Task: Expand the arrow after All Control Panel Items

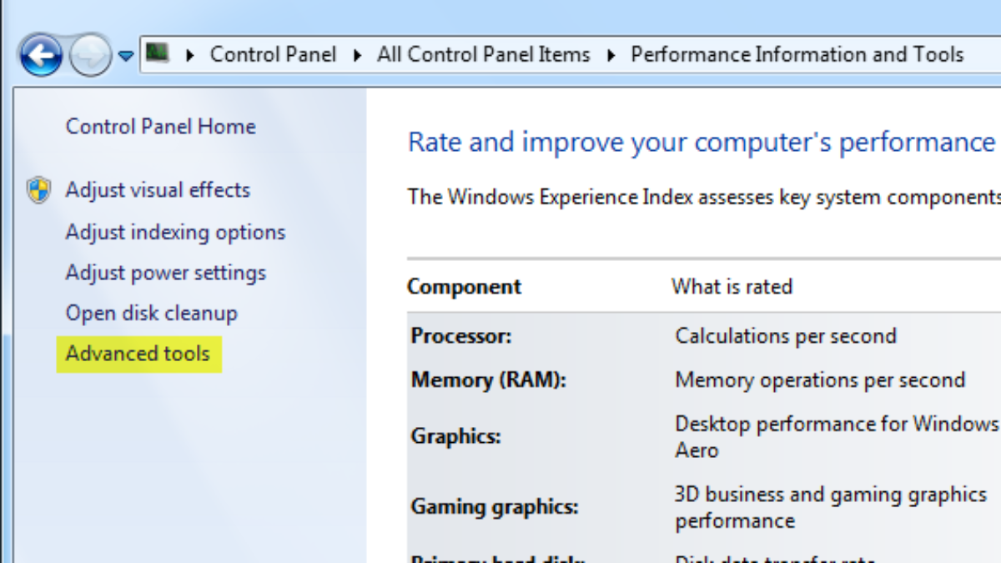Action: (x=611, y=56)
